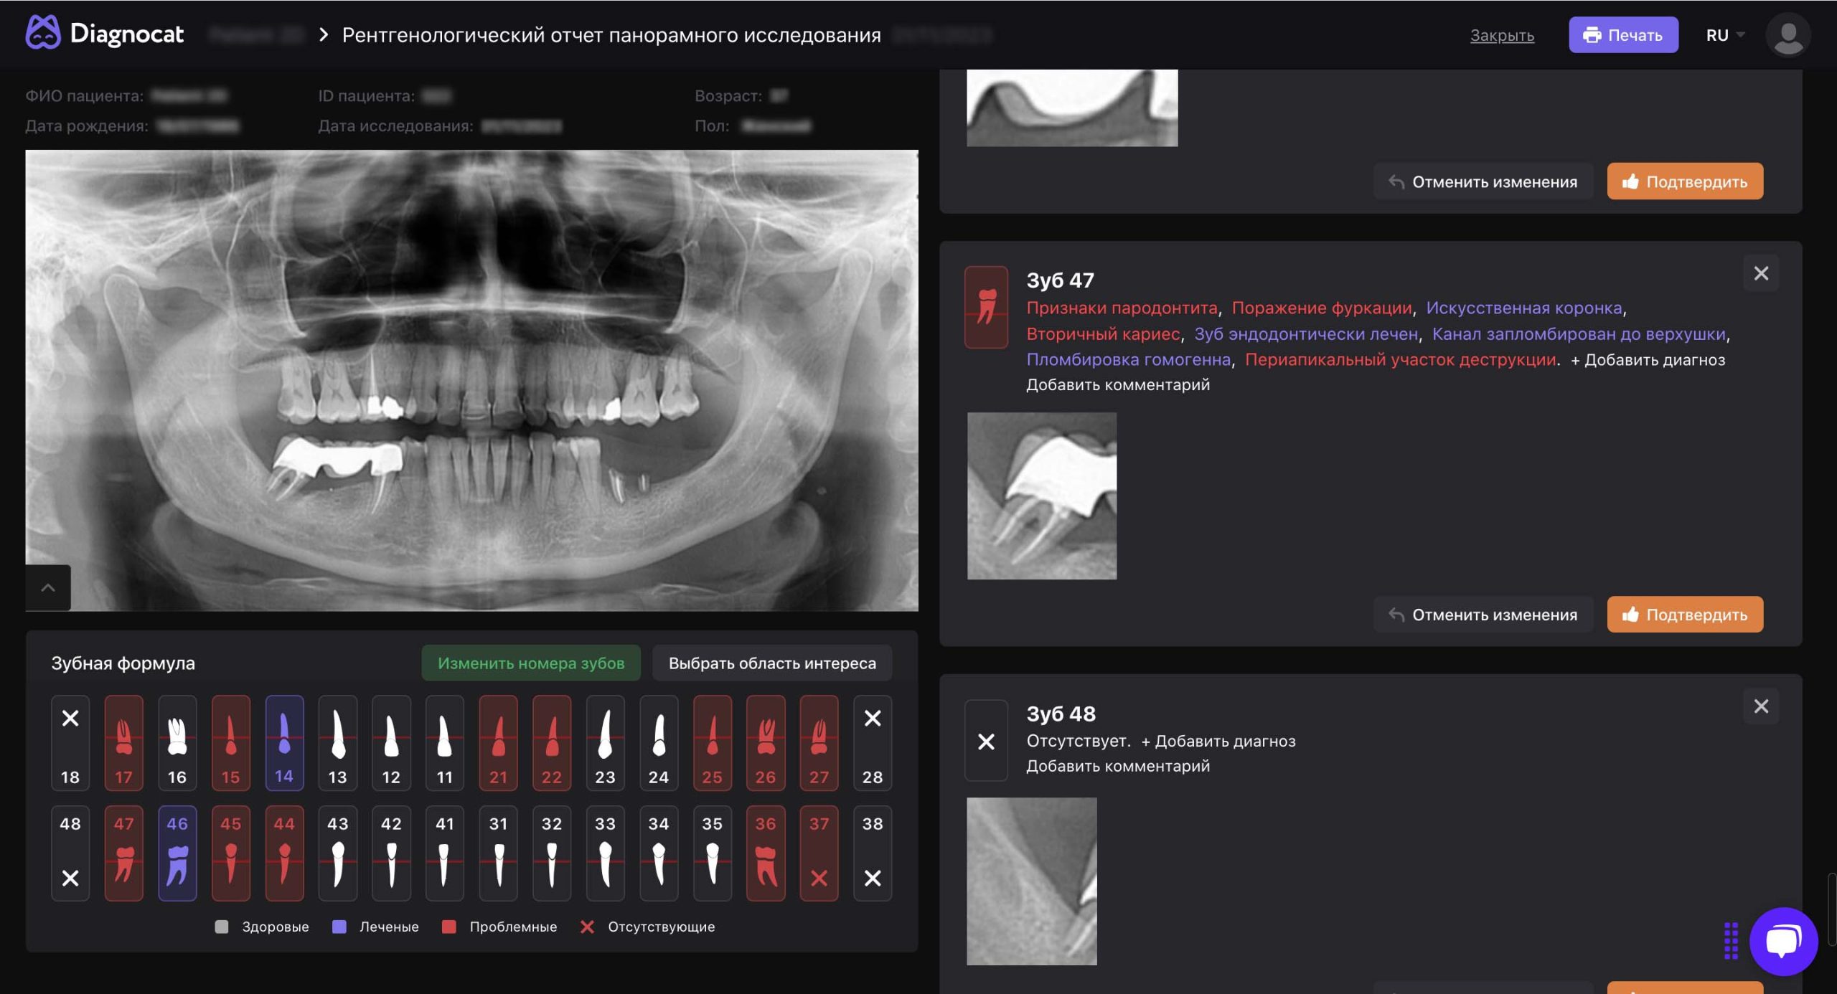Select tooth 14 in the dental formula
1837x994 pixels.
click(284, 742)
